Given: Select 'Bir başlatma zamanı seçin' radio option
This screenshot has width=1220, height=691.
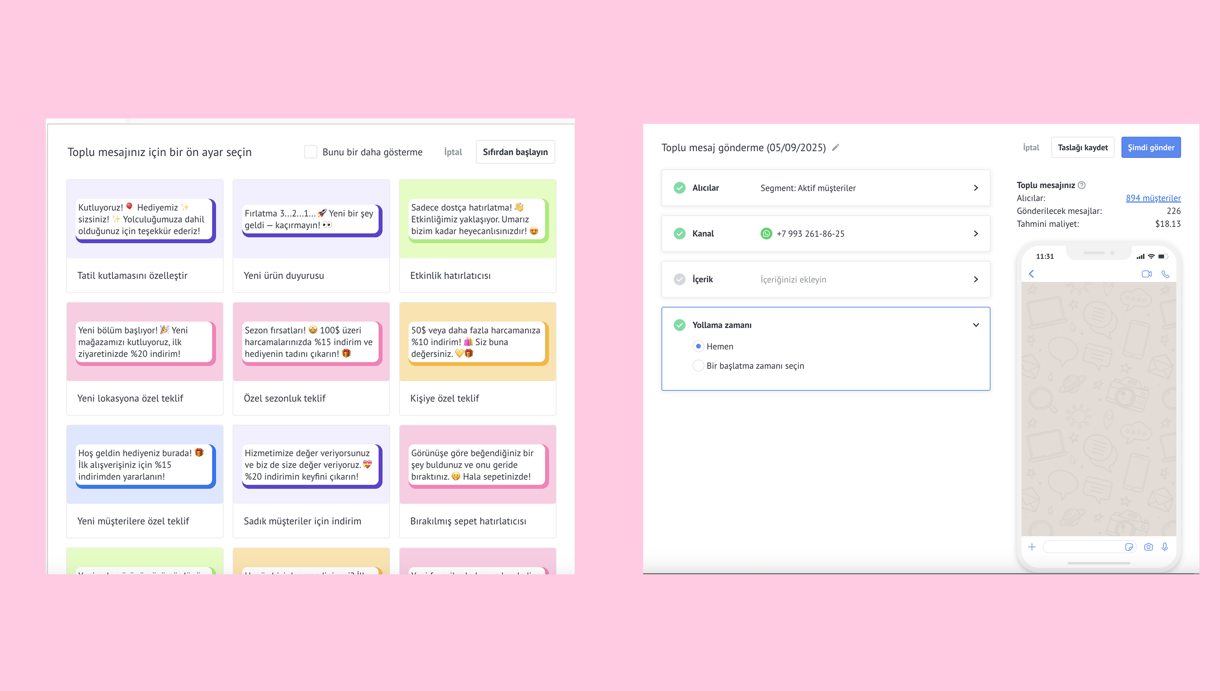Looking at the screenshot, I should [698, 366].
